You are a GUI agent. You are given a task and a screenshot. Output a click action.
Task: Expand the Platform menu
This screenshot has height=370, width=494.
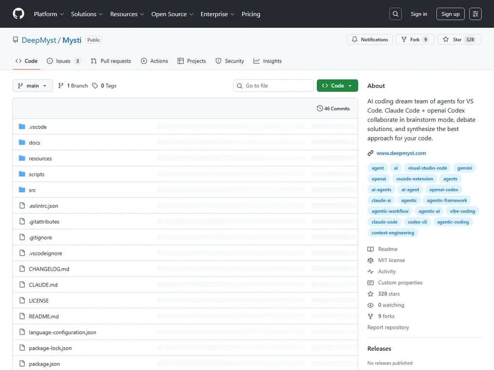48,14
